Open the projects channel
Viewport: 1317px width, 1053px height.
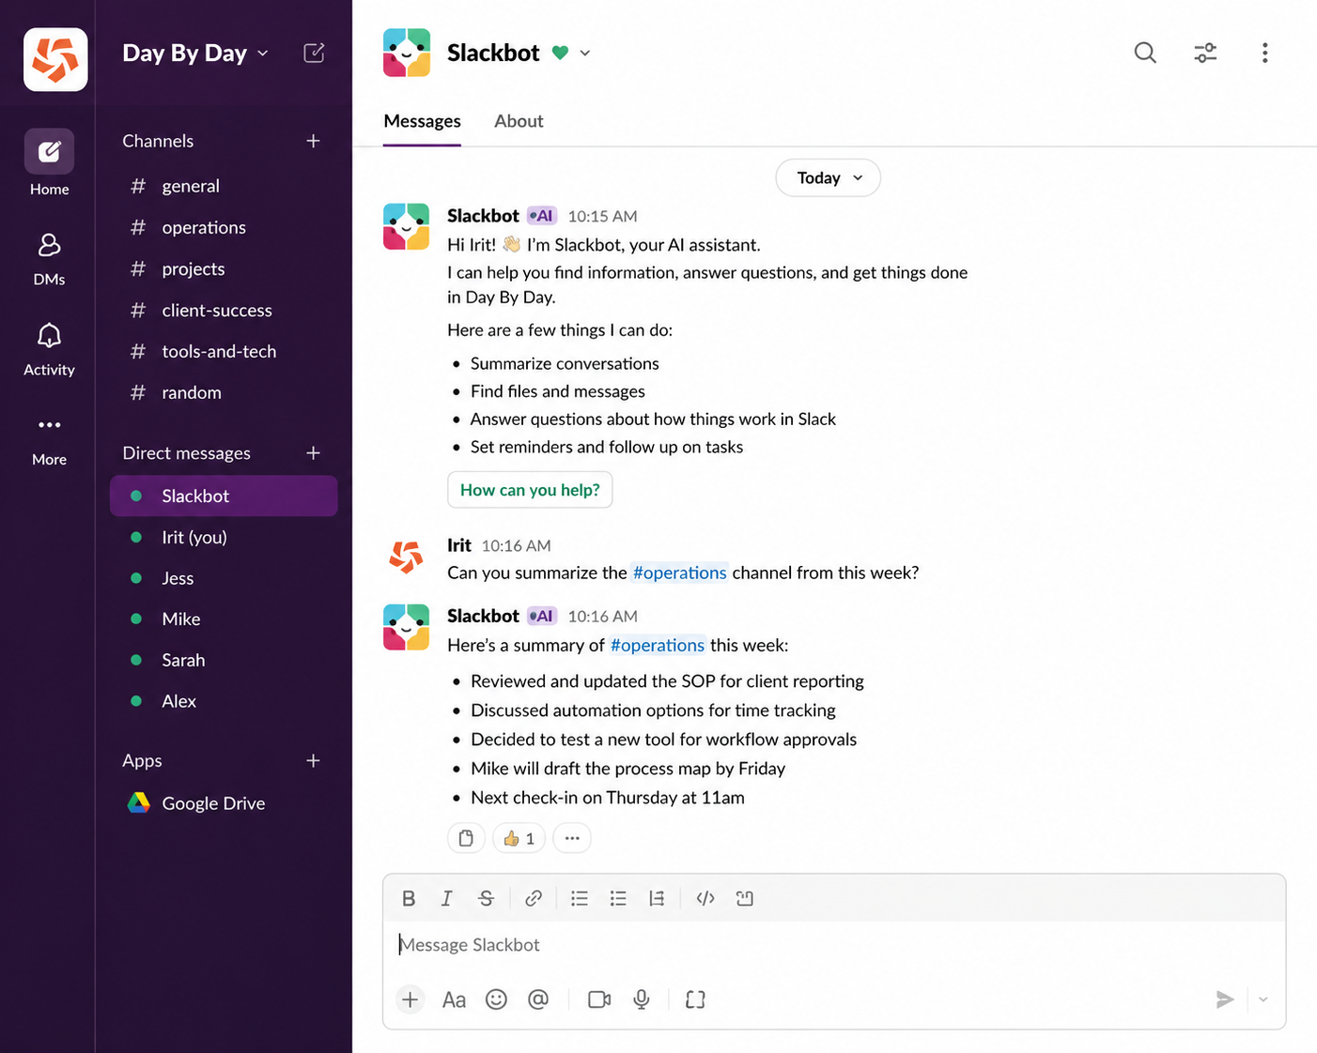(224, 268)
